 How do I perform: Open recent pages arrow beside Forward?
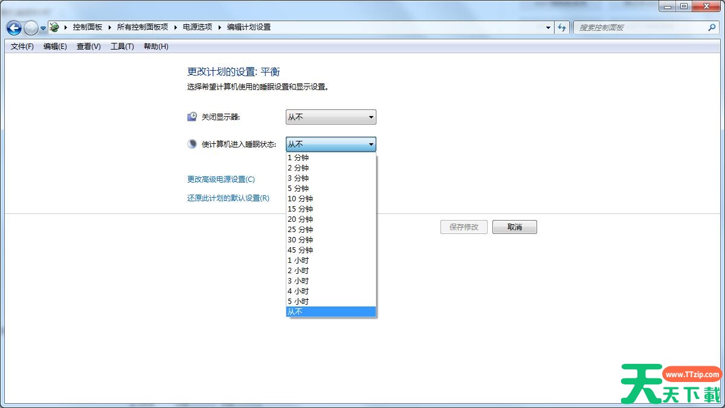point(43,28)
